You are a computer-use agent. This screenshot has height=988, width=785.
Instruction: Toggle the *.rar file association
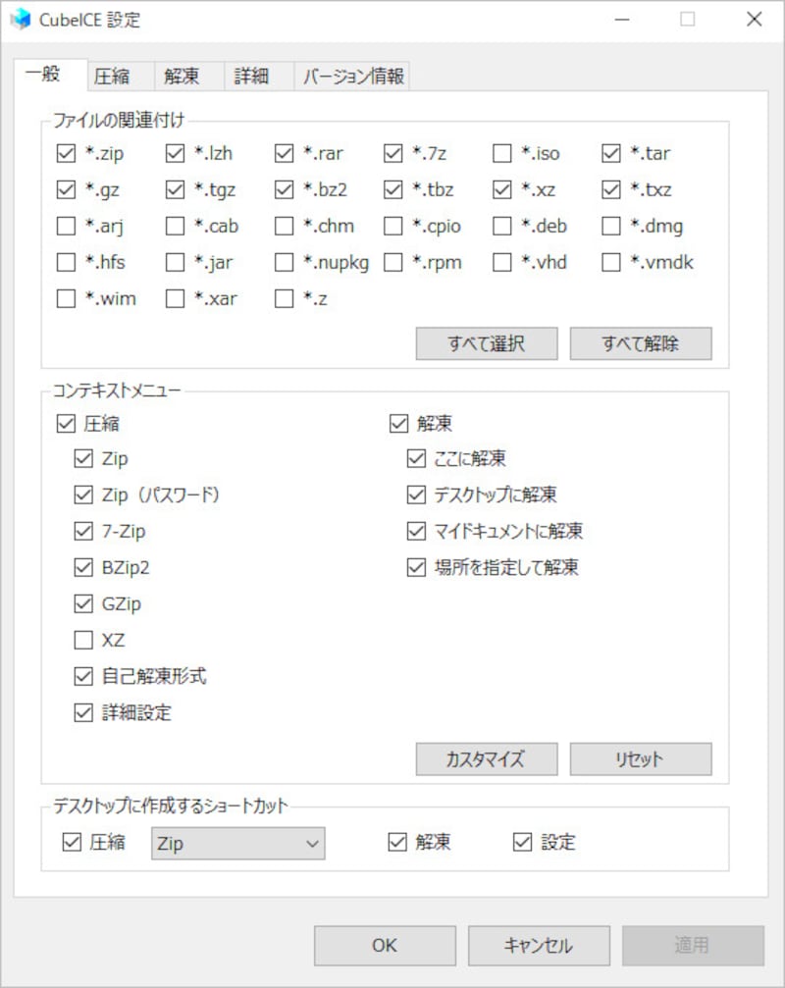coord(285,153)
